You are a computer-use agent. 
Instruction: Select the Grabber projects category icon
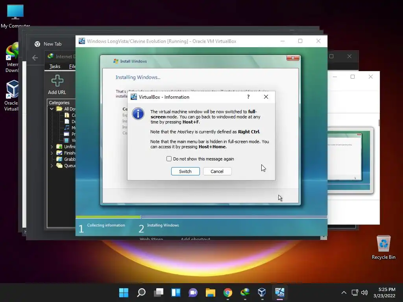pyautogui.click(x=59, y=159)
